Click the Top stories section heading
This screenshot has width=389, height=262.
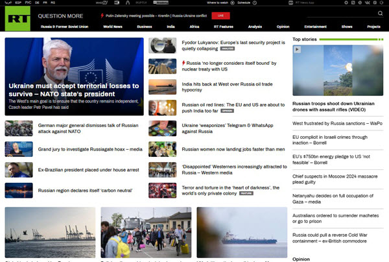(305, 39)
